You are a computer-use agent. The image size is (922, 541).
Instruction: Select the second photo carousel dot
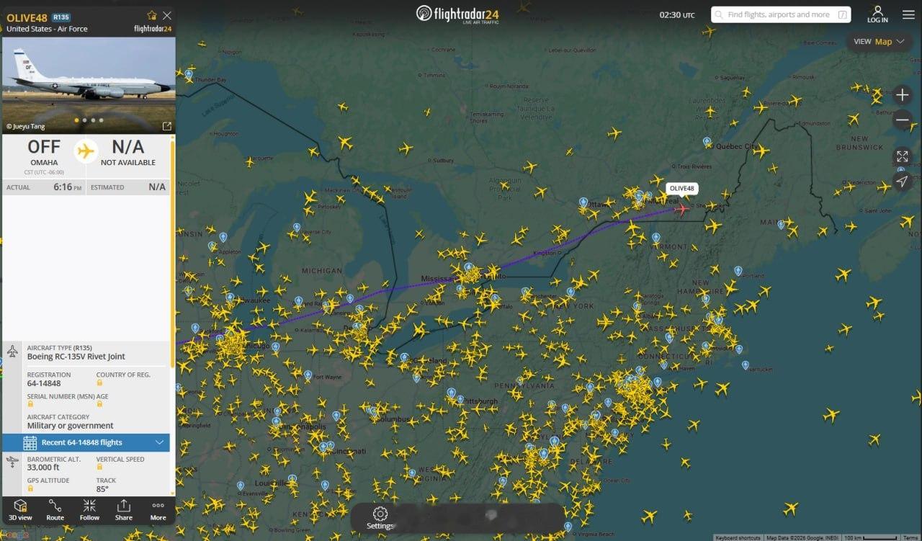coord(85,120)
